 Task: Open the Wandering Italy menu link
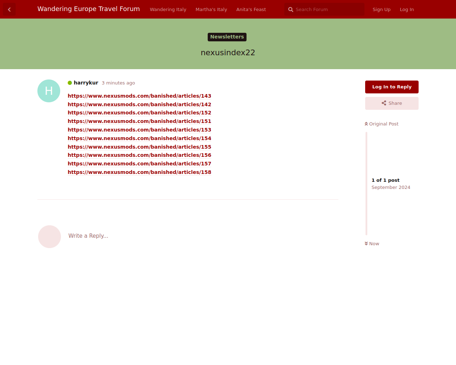(168, 10)
